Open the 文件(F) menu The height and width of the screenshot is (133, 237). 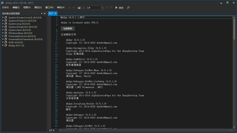click(x=5, y=7)
